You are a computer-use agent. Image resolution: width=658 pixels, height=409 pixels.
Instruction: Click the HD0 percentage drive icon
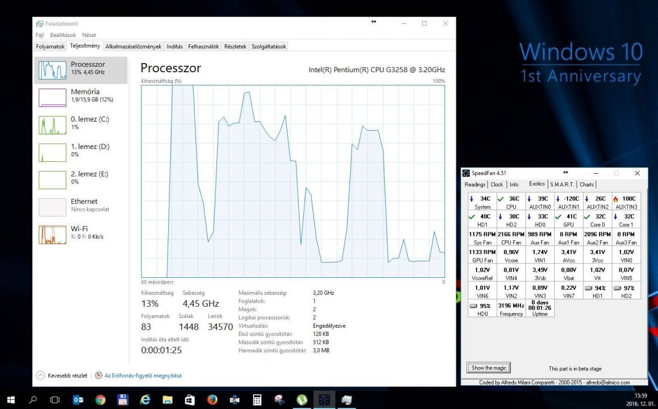473,306
